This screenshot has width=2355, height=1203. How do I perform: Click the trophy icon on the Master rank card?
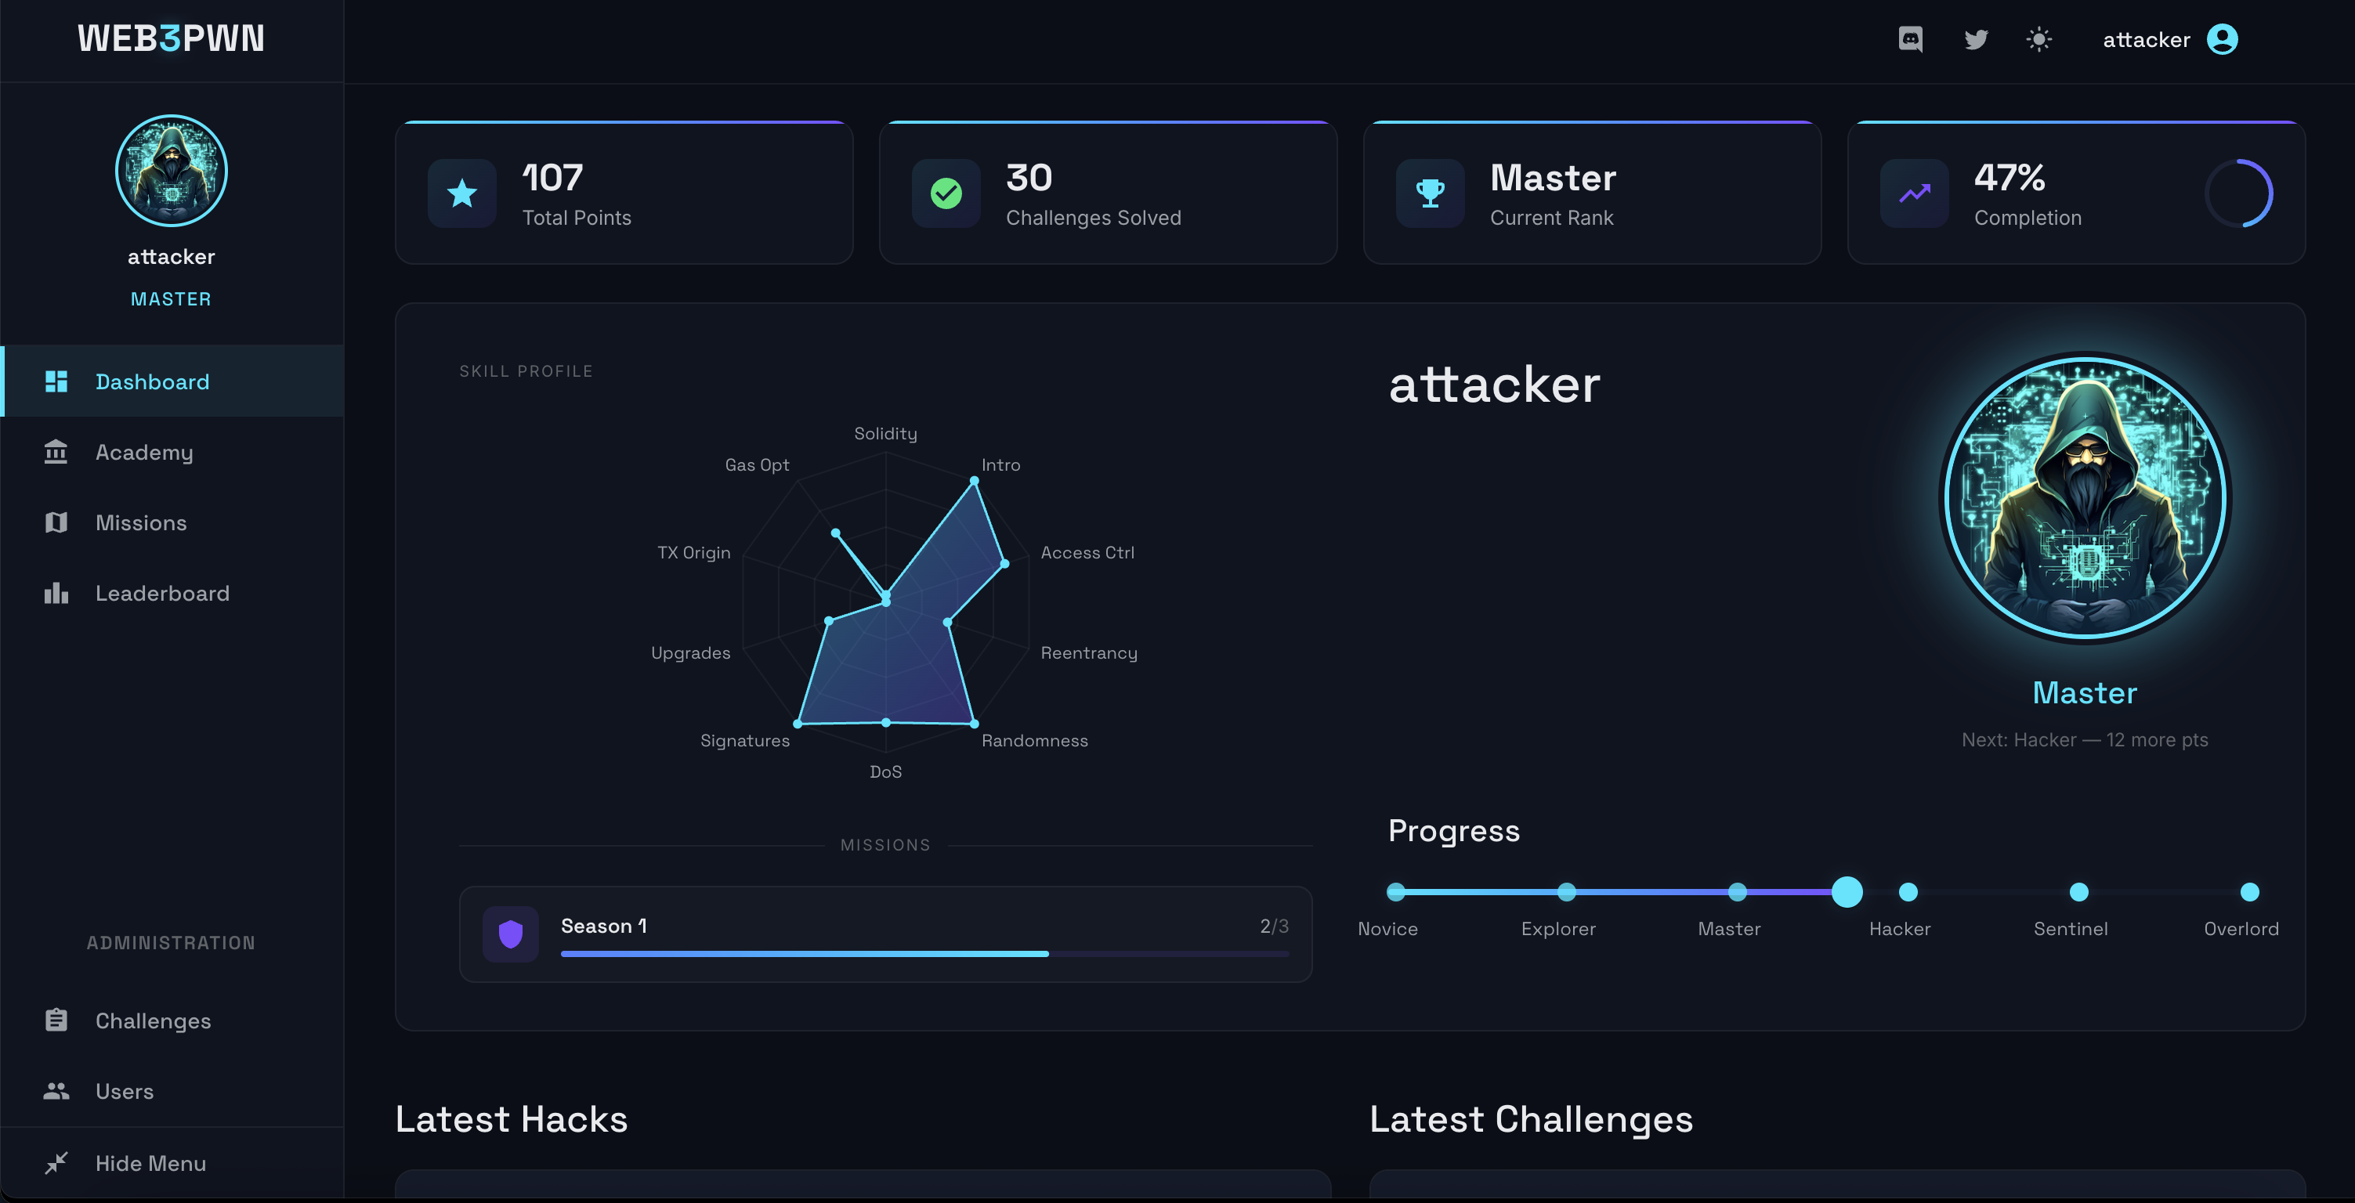point(1430,193)
